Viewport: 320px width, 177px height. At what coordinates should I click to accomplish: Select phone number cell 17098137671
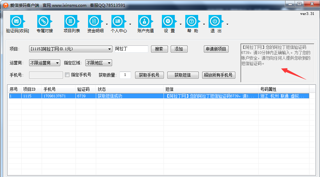tap(59, 96)
